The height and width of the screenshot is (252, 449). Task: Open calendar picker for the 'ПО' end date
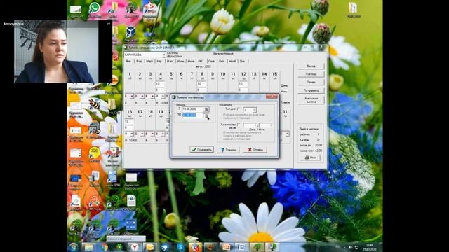(x=206, y=115)
